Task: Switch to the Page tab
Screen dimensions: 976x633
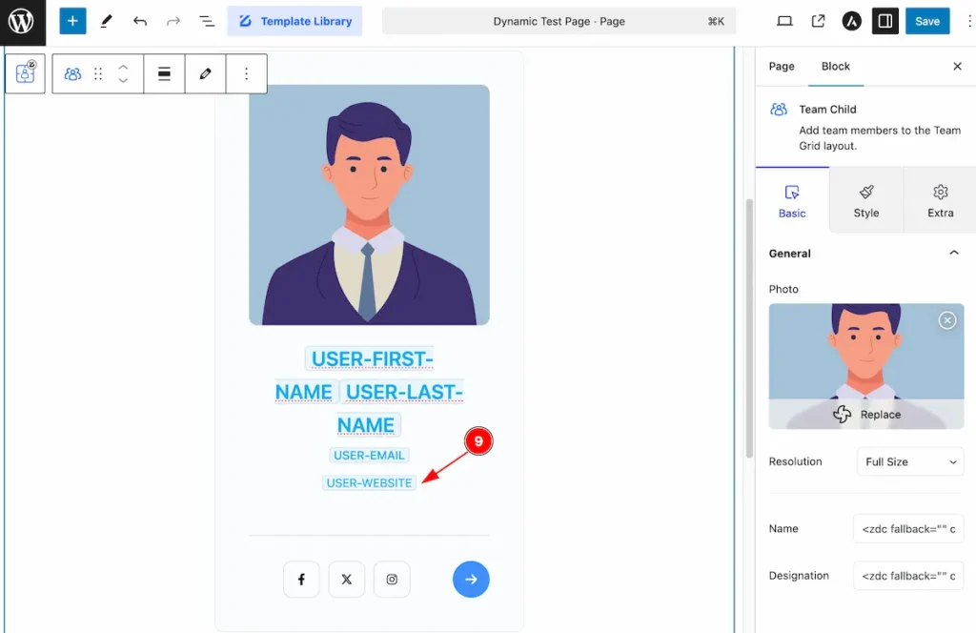Action: tap(782, 66)
